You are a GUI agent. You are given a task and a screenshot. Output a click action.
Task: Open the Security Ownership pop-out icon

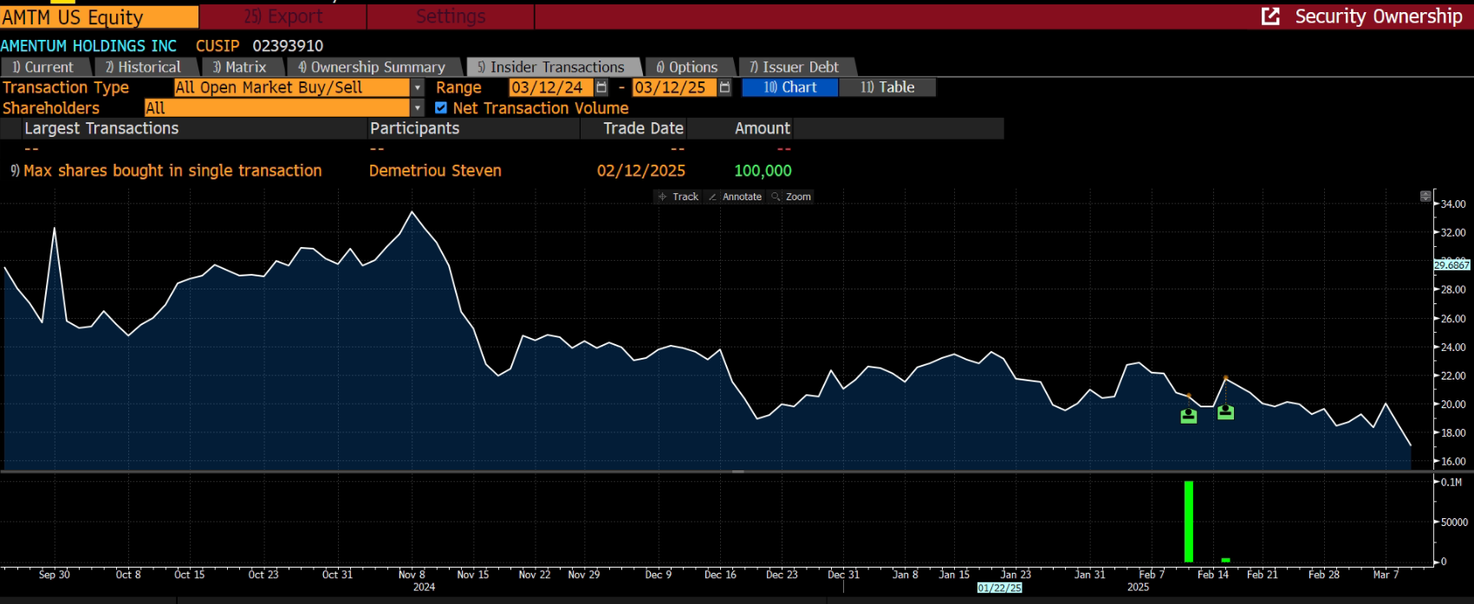pyautogui.click(x=1270, y=16)
